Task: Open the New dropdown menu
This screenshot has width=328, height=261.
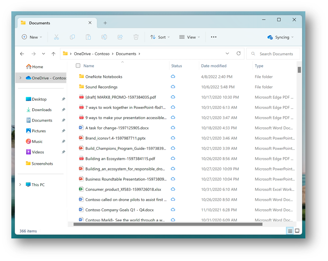Action: click(x=32, y=37)
